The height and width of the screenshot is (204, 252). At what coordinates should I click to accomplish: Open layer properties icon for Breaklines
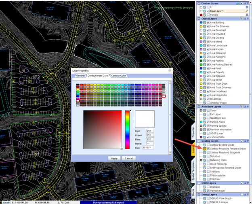click(x=204, y=99)
